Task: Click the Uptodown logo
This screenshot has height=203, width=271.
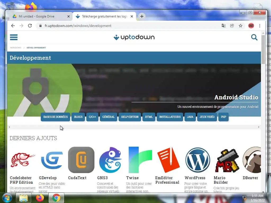Action: click(x=134, y=37)
